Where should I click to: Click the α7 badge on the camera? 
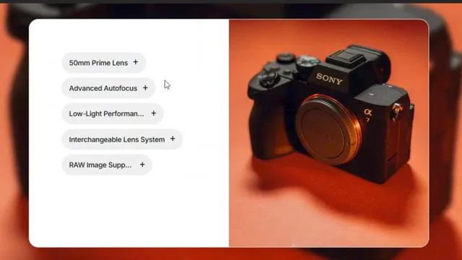coord(368,115)
